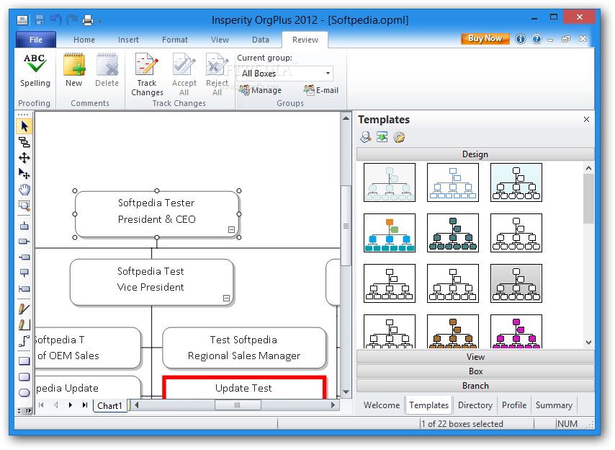Toggle Track Changes

tap(147, 74)
